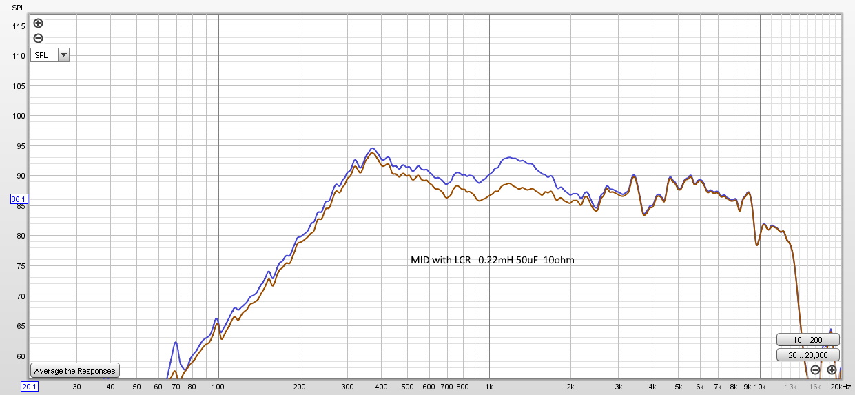Click the brown trace dip just under 10k

point(757,245)
